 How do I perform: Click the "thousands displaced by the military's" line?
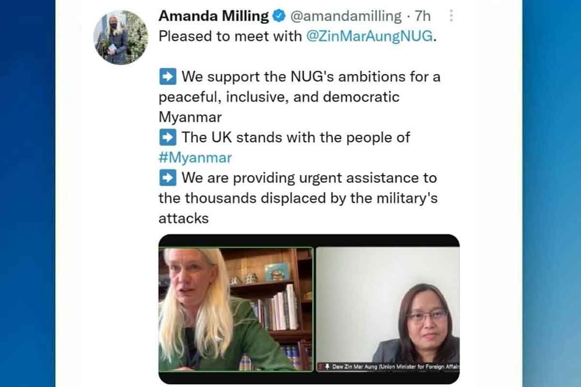coord(310,198)
